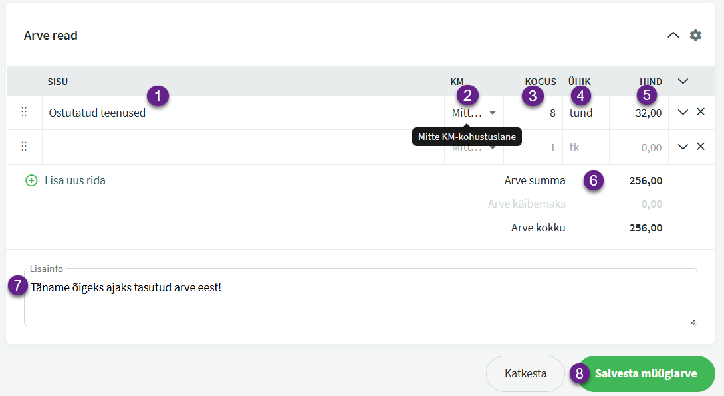Open the Arve read settings gear
Image resolution: width=724 pixels, height=396 pixels.
coord(695,35)
